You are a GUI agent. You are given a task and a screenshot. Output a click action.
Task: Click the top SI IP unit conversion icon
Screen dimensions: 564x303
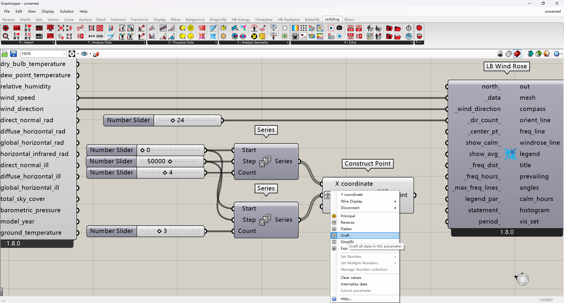[x=350, y=28]
